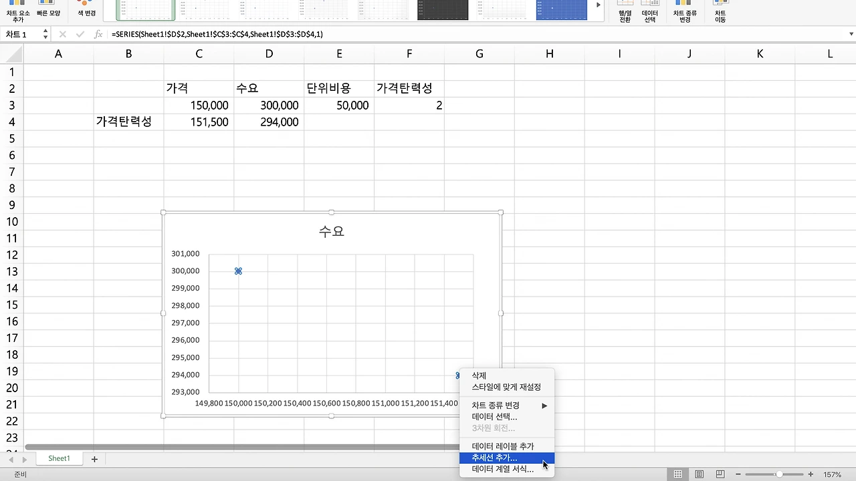Image resolution: width=856 pixels, height=481 pixels.
Task: Zoom in with the plus button
Action: tap(811, 474)
